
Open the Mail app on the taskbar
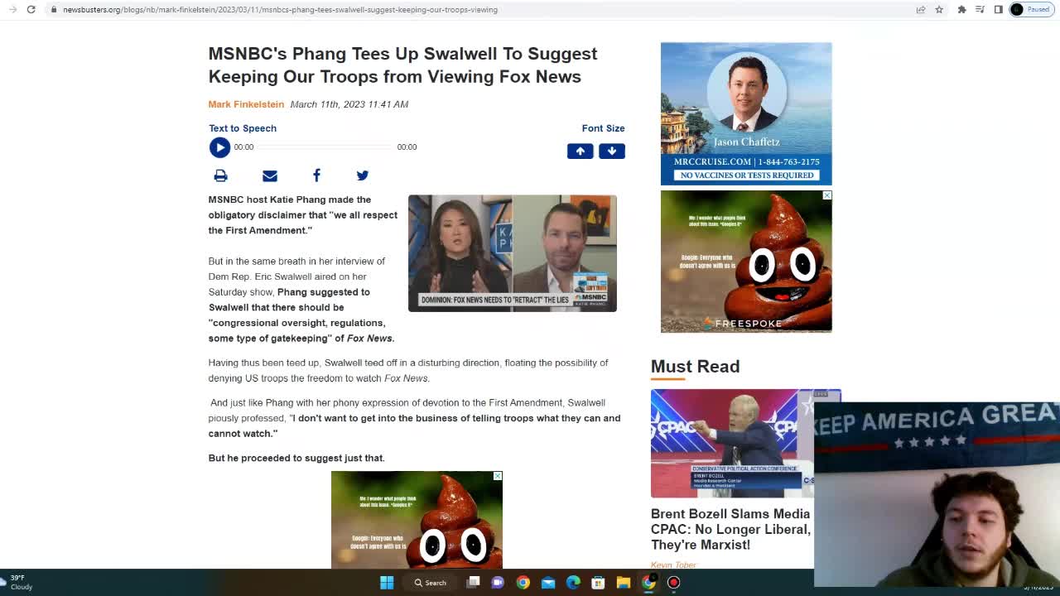tap(548, 583)
